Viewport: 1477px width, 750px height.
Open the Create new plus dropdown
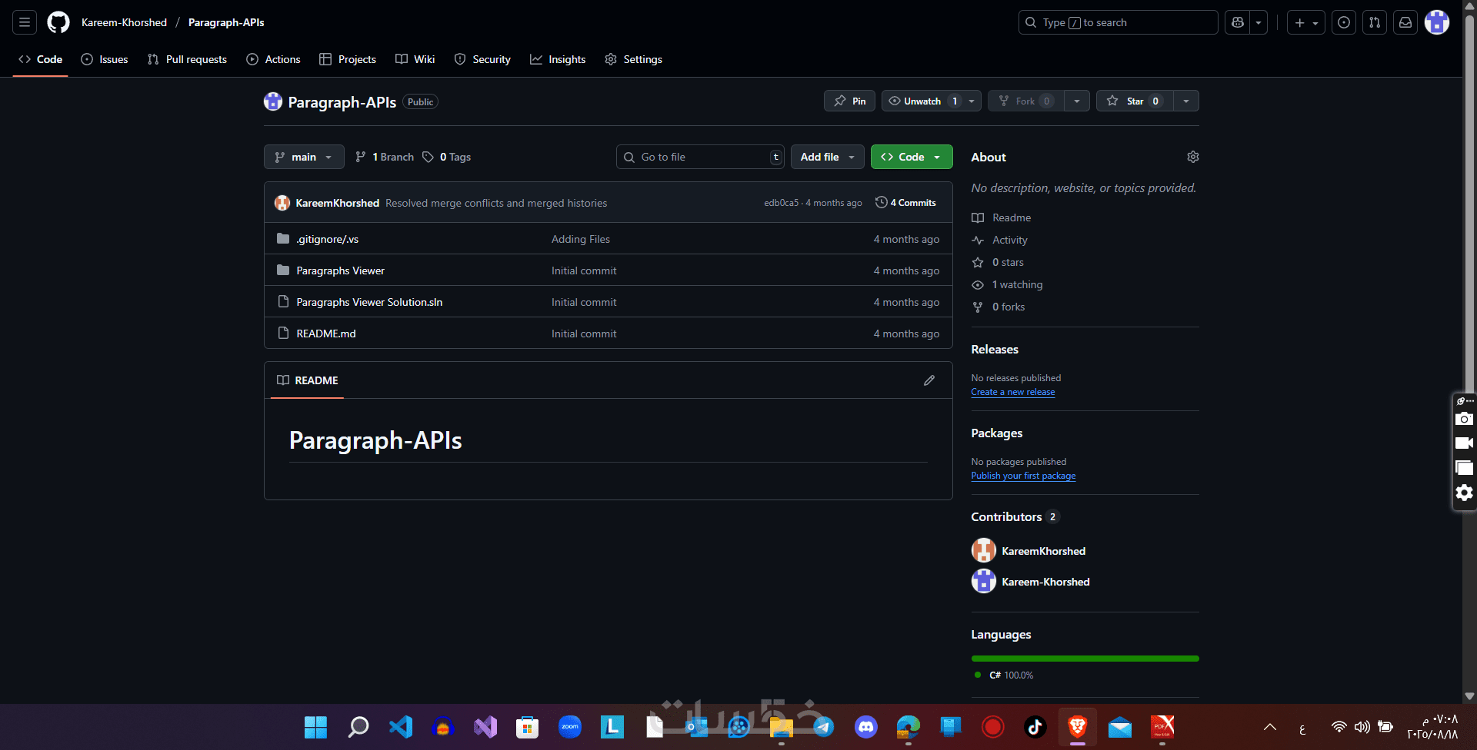[1306, 22]
